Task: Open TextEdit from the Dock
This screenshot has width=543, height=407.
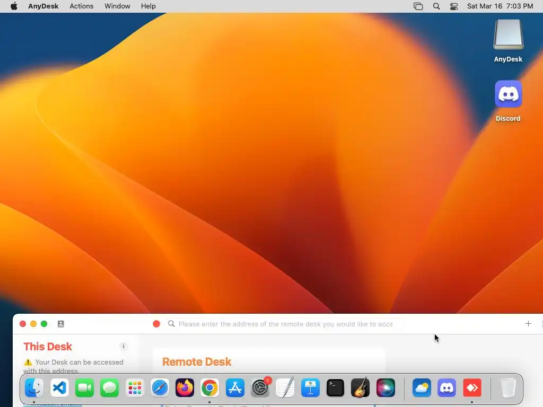Action: tap(285, 387)
